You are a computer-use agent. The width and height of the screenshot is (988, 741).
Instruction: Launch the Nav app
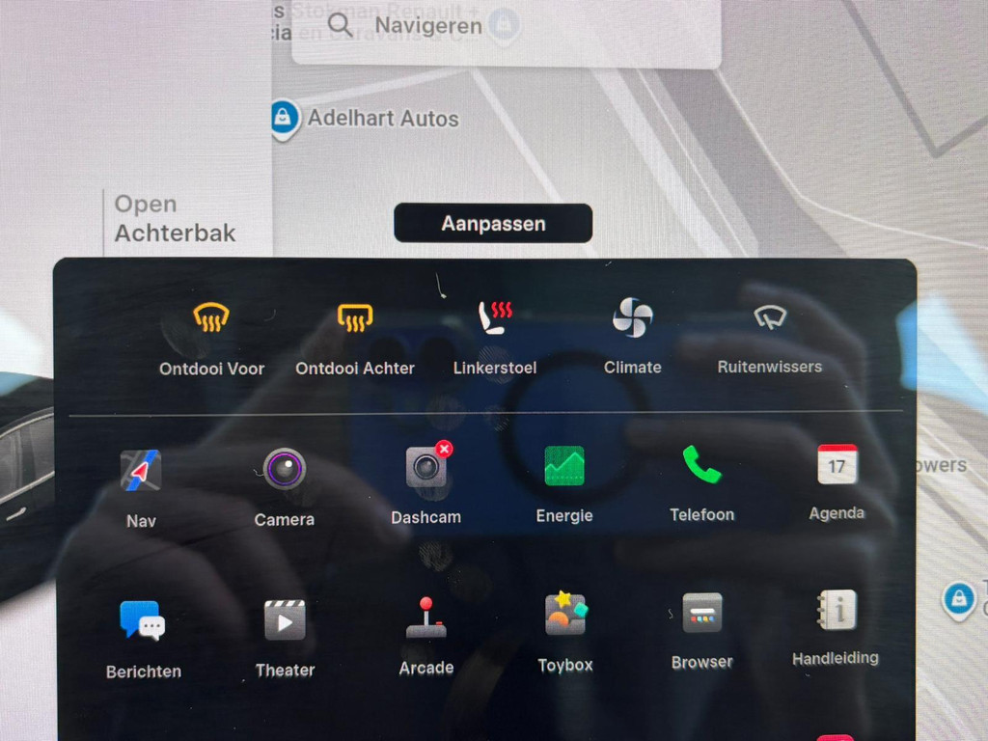pos(141,472)
